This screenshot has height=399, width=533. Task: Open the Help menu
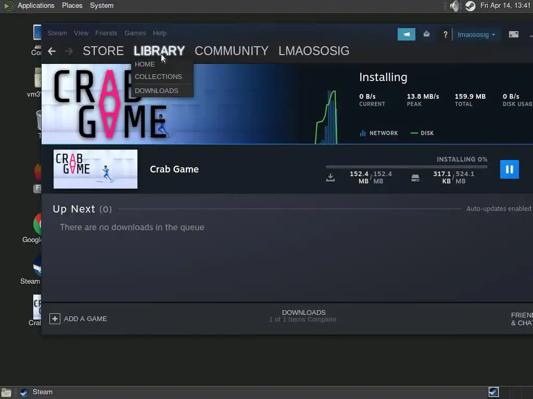coord(159,33)
